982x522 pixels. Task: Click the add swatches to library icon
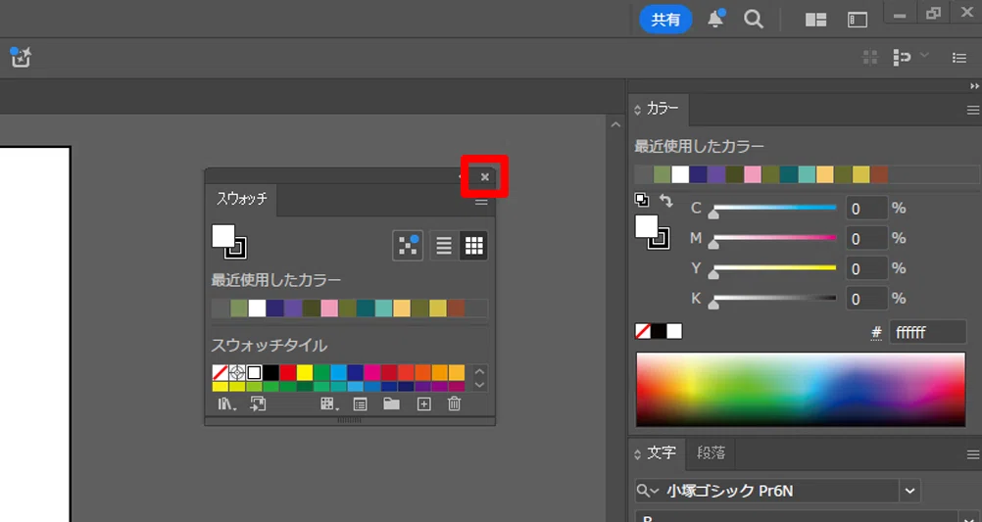[x=258, y=404]
